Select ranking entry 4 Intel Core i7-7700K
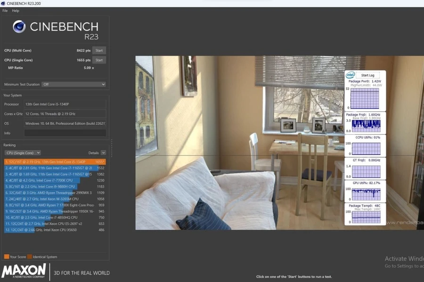 click(55, 180)
